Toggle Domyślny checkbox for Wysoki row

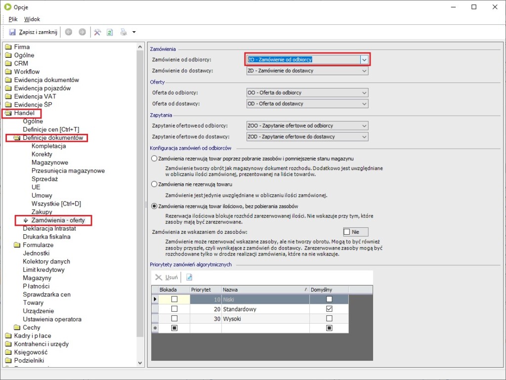coord(329,318)
